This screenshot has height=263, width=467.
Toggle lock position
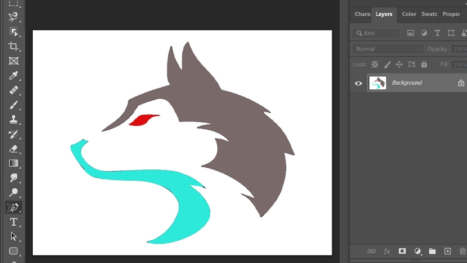399,64
